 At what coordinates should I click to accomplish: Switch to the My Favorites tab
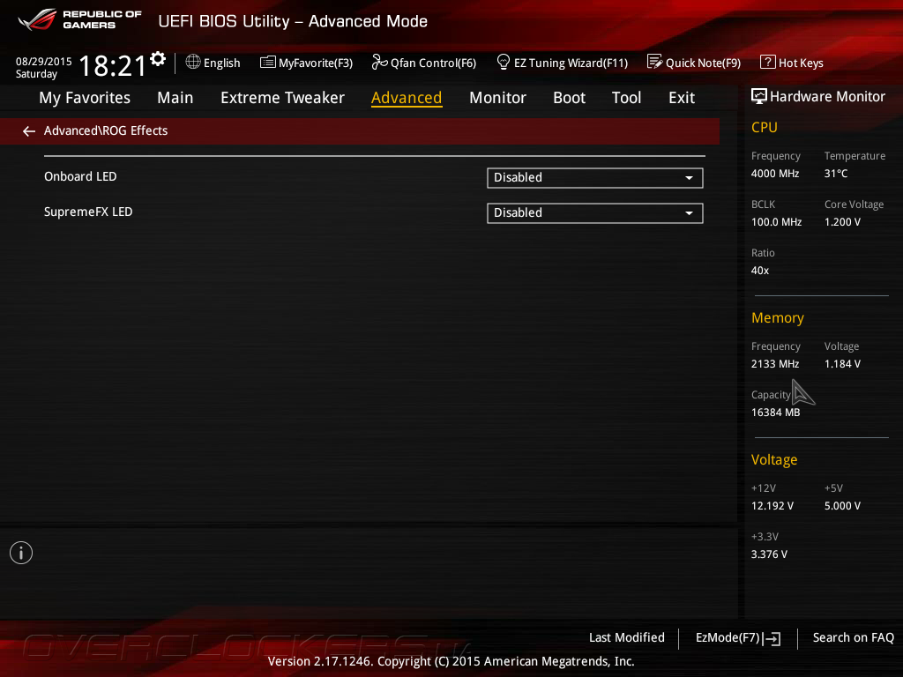coord(85,98)
